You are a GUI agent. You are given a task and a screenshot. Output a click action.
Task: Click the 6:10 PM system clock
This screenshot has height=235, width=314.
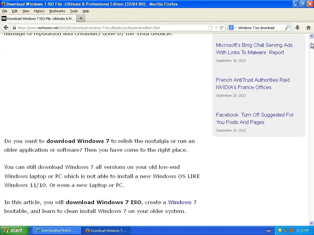click(302, 231)
